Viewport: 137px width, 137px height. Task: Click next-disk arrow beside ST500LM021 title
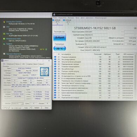coord(135,28)
